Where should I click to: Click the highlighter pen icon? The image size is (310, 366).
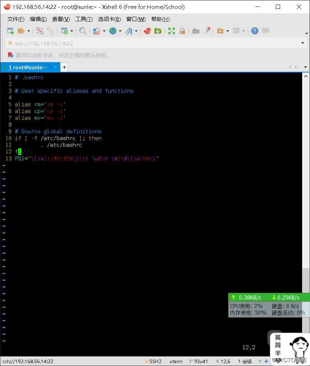(206, 31)
